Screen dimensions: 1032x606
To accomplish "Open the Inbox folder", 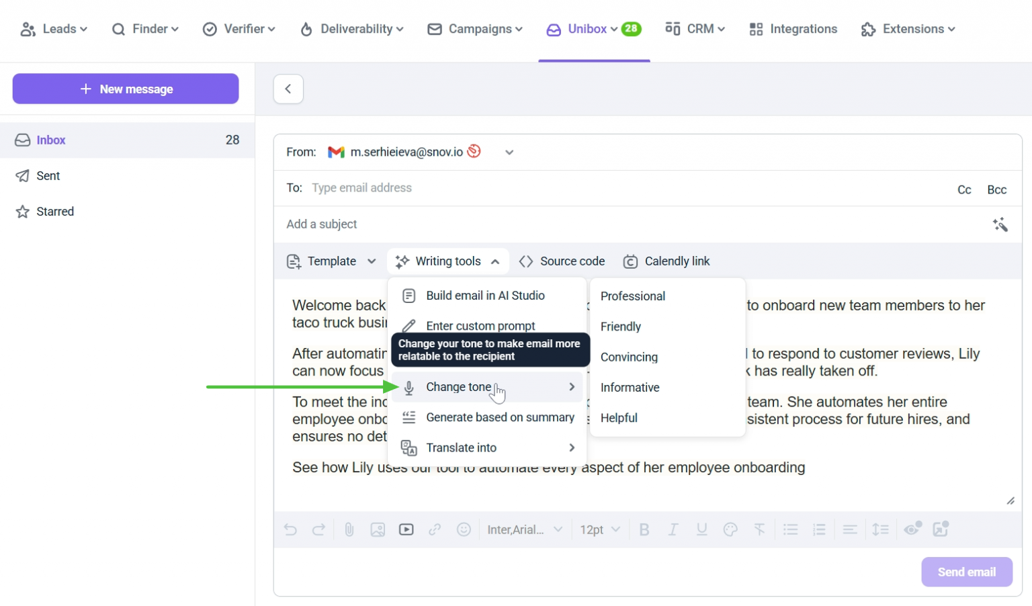I will 127,140.
